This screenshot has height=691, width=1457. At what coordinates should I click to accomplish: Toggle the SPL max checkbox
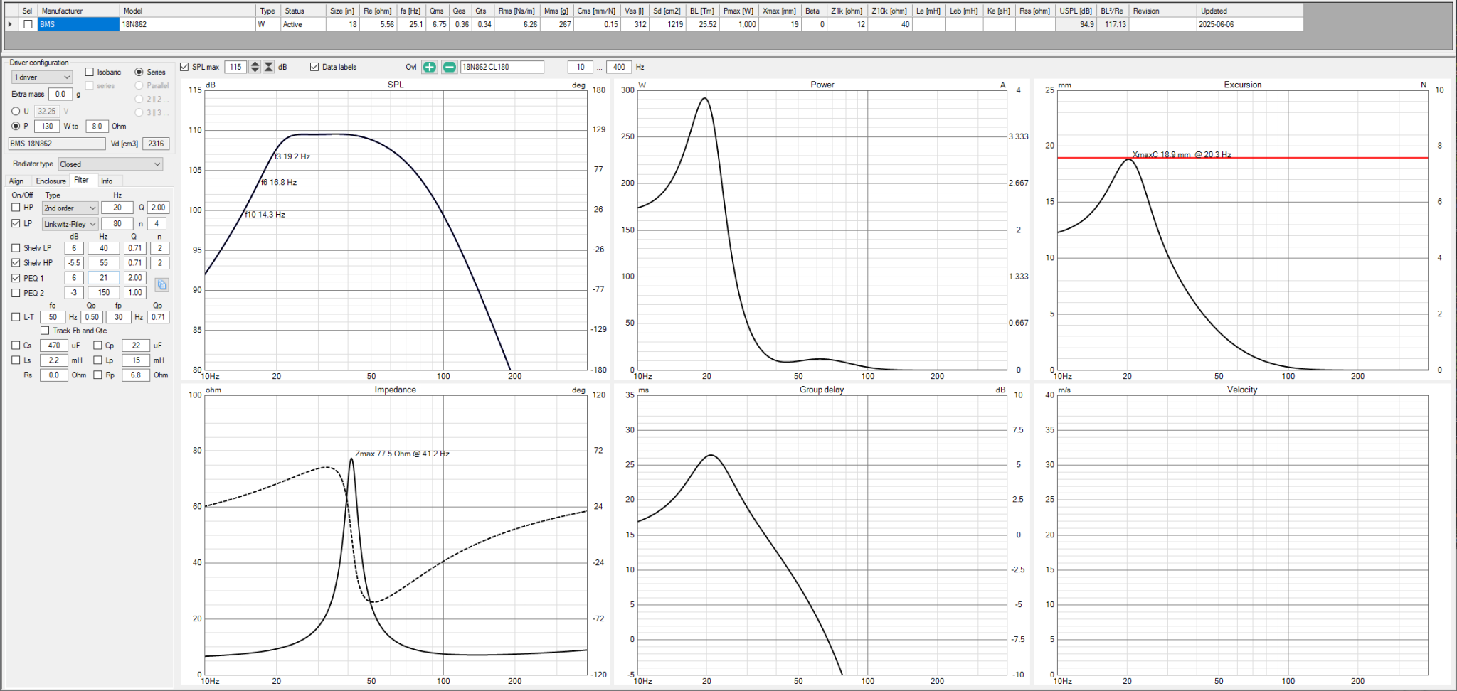(x=184, y=67)
